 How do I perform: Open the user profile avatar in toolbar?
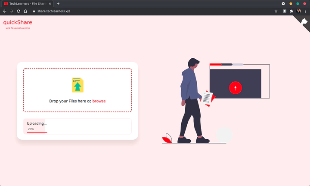tap(298, 11)
